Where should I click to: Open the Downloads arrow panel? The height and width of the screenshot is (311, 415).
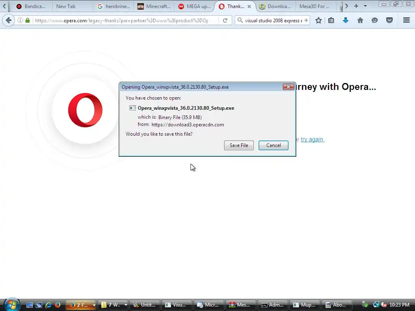[346, 20]
